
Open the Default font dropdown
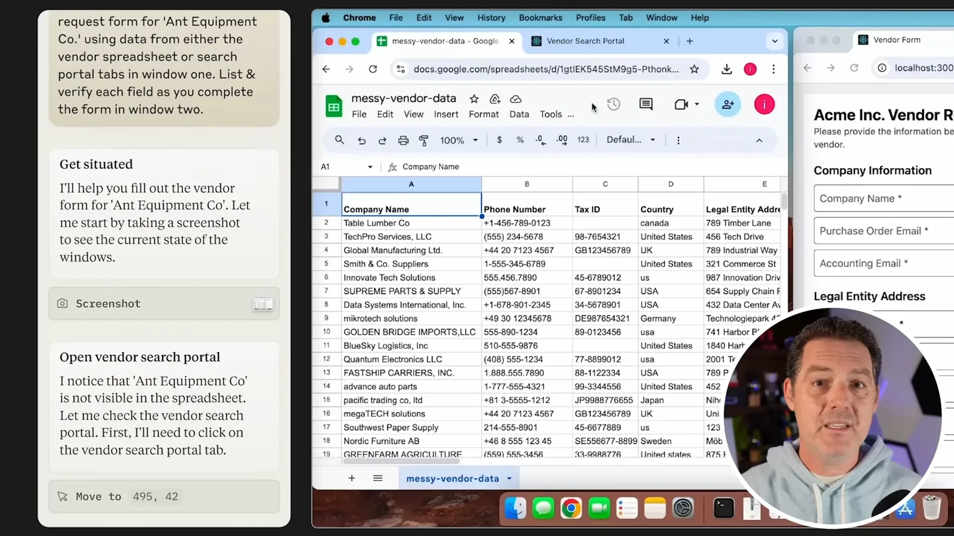pyautogui.click(x=631, y=140)
